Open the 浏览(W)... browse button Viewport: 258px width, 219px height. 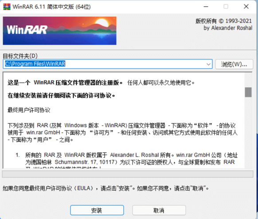pyautogui.click(x=234, y=64)
